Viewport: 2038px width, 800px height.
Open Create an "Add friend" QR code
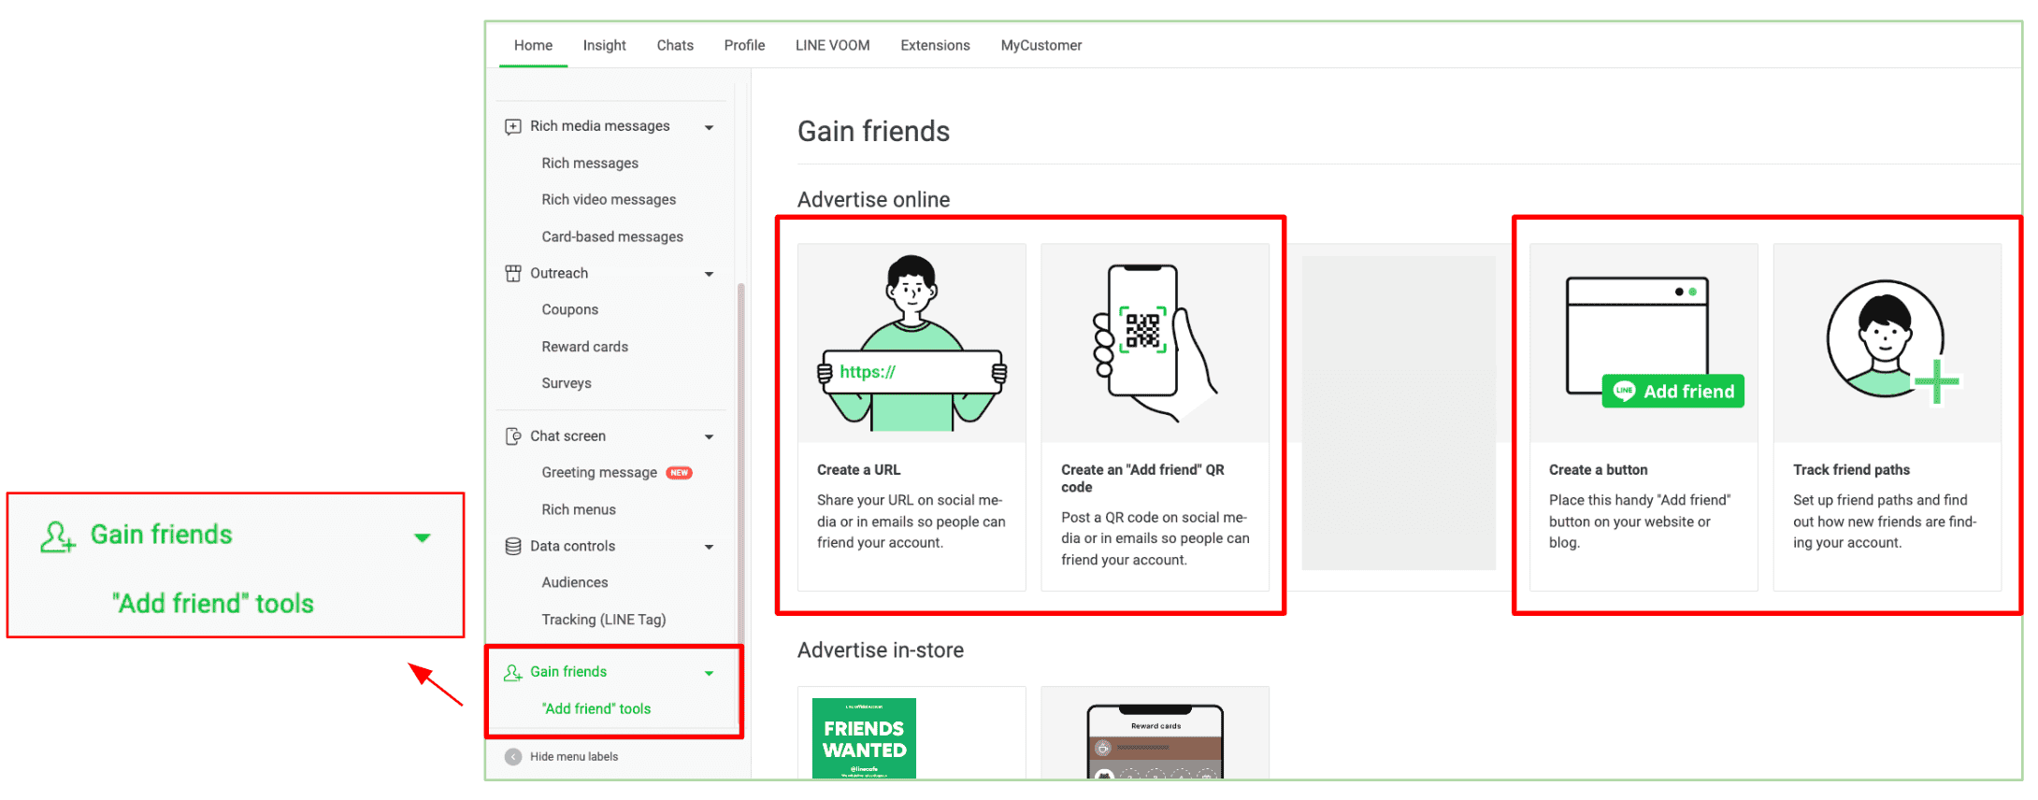(1142, 479)
